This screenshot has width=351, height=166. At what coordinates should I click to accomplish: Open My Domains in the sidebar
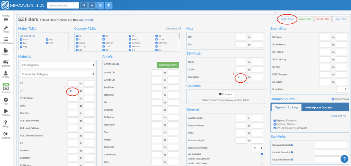6,40
